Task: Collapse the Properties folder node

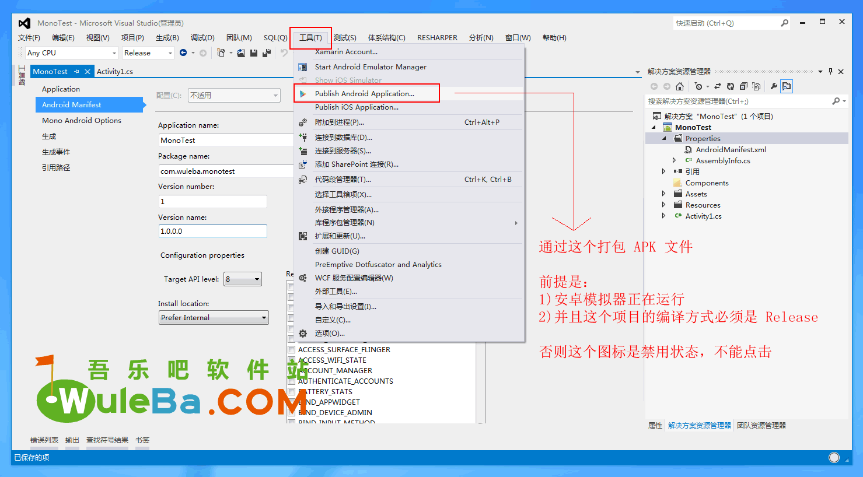Action: (x=664, y=138)
